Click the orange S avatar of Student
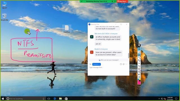 pos(92,52)
